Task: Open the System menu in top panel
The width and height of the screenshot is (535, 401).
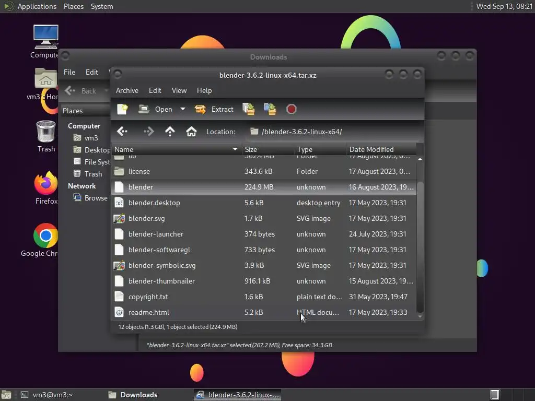Action: 102,6
